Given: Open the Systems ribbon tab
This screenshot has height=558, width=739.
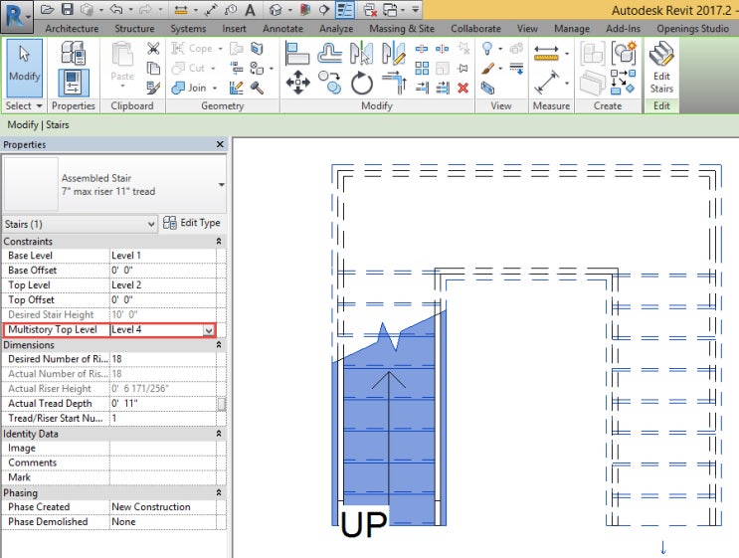Looking at the screenshot, I should point(188,29).
